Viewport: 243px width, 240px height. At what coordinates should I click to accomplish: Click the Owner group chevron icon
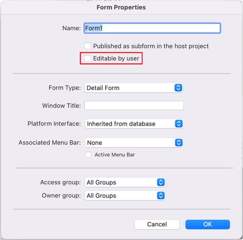(x=161, y=196)
